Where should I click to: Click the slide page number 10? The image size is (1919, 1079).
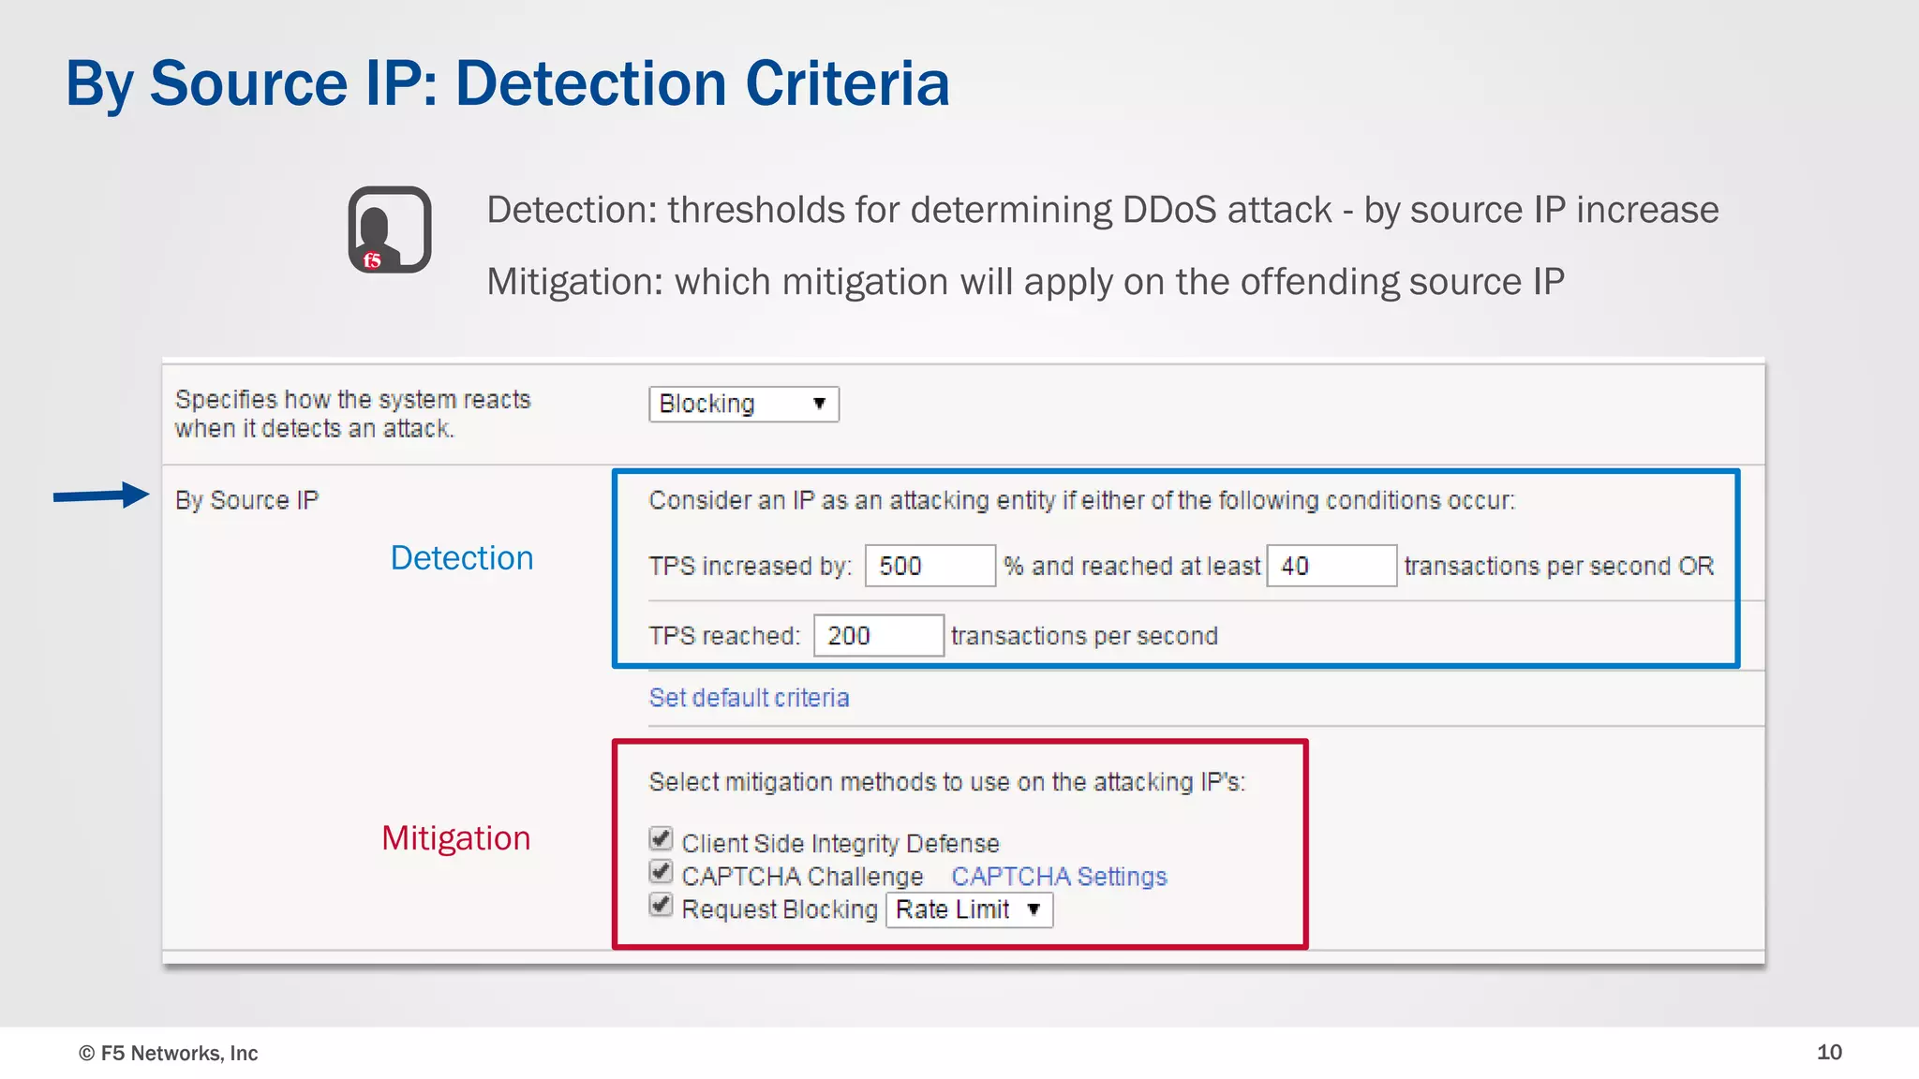[x=1829, y=1052]
